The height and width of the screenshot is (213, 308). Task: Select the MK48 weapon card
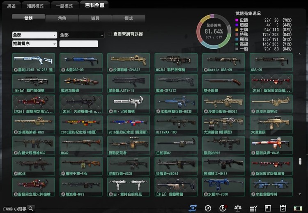[33, 166]
